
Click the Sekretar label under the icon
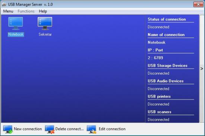tap(45, 34)
